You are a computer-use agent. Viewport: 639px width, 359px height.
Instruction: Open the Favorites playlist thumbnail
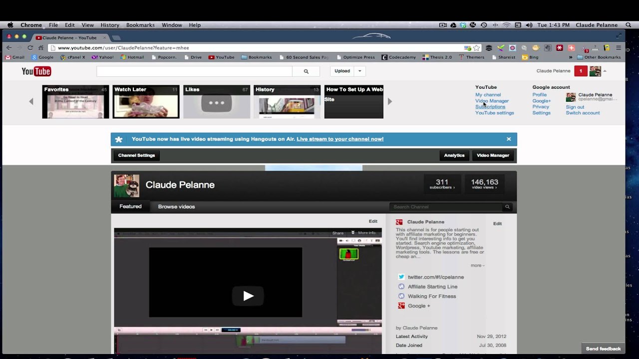(75, 102)
